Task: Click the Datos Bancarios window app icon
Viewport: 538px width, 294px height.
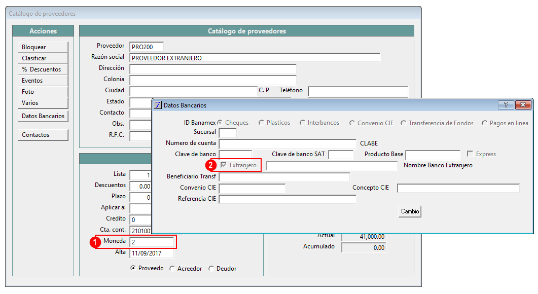Action: pyautogui.click(x=158, y=105)
